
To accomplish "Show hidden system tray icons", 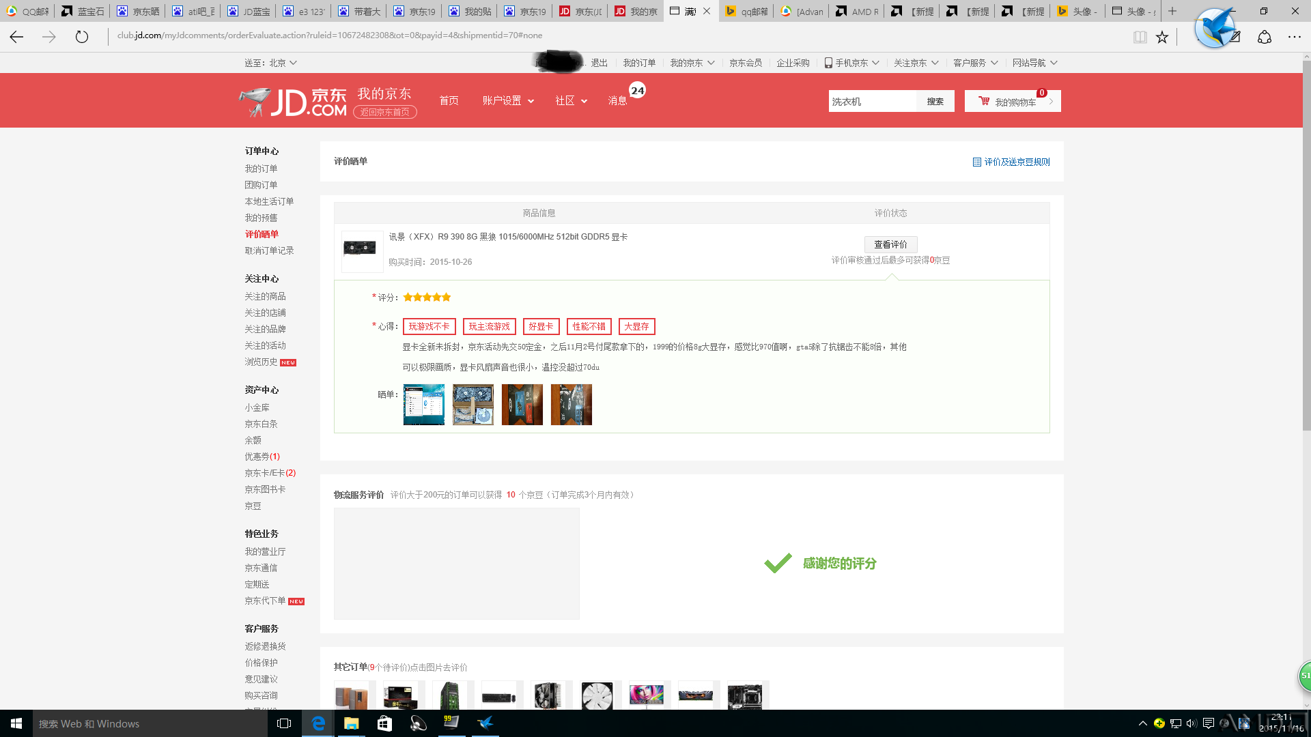I will coord(1142,723).
